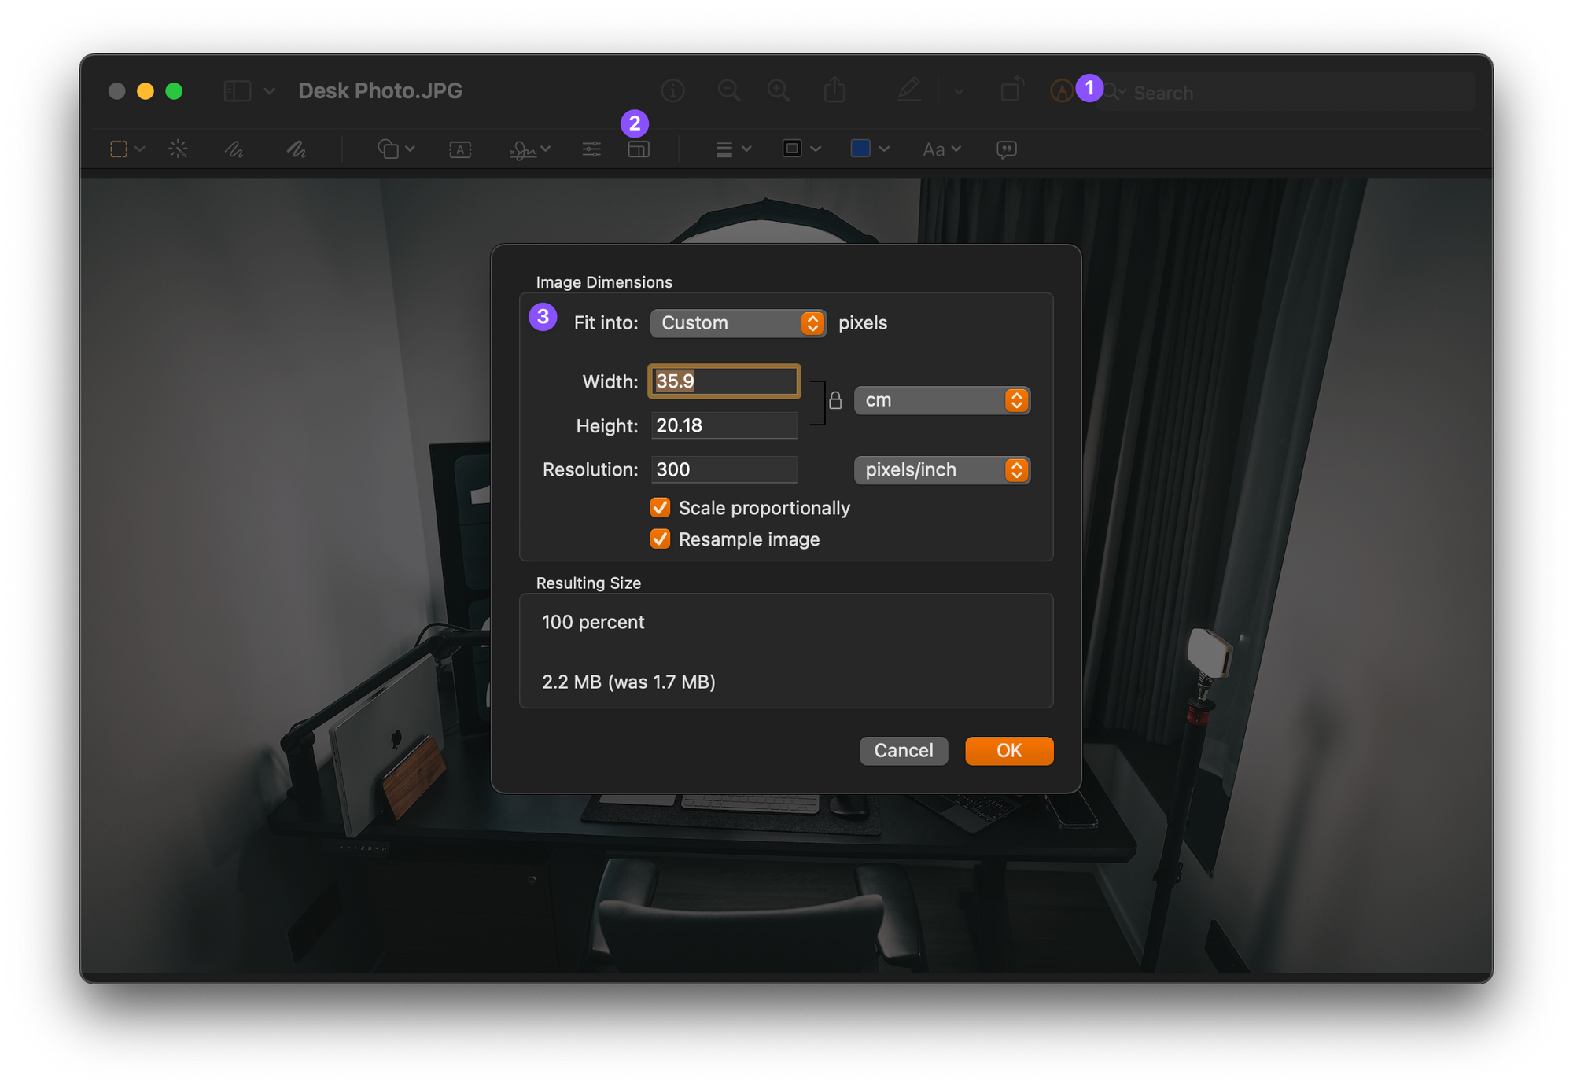This screenshot has height=1089, width=1573.
Task: Open the Share icon in toolbar
Action: 834,90
